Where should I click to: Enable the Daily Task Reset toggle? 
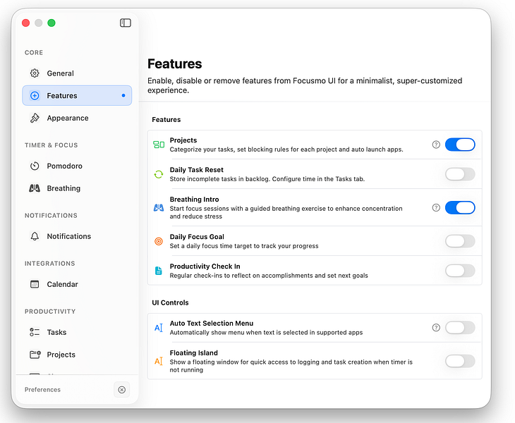460,174
